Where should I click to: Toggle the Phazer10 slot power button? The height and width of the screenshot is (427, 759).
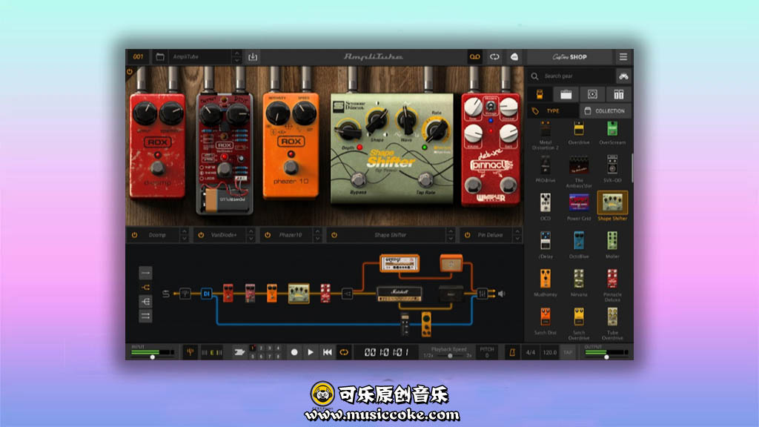pos(268,235)
